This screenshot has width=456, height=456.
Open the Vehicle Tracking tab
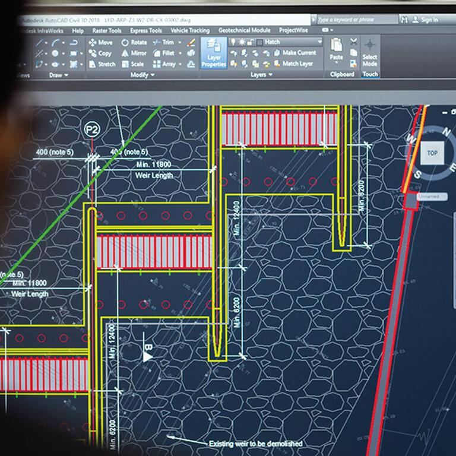point(190,30)
